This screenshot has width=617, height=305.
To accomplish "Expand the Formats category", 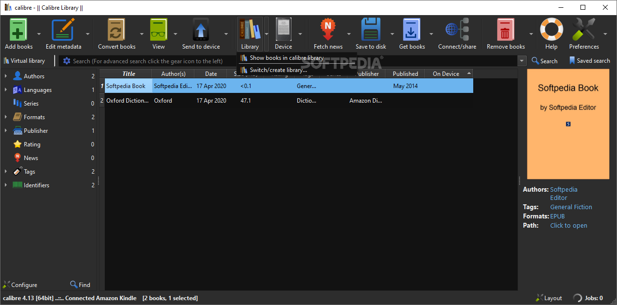I will [6, 117].
